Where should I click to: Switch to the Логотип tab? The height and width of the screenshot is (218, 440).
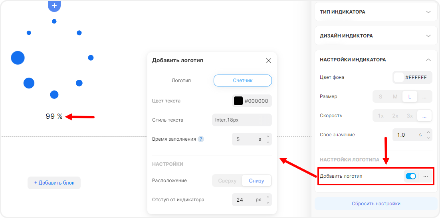tap(181, 81)
